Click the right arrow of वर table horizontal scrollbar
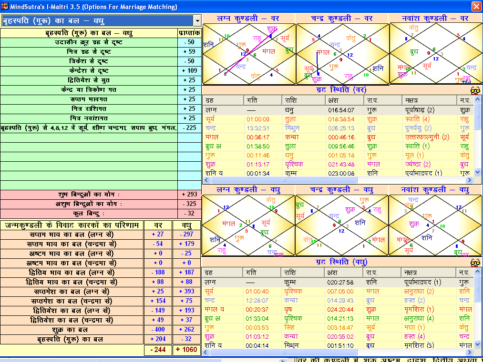This screenshot has height=362, width=483. [469, 180]
